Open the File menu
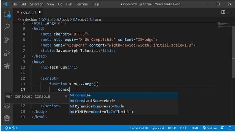235x132 pixels. pyautogui.click(x=14, y=4)
